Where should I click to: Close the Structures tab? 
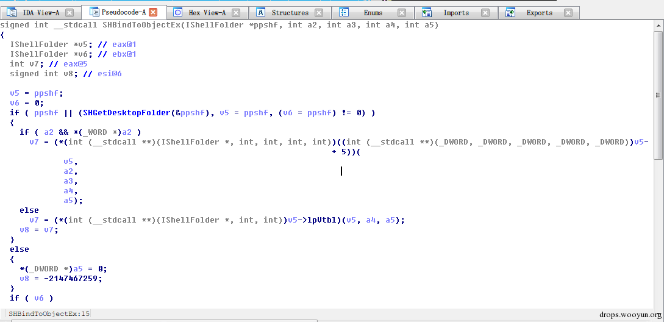(x=319, y=13)
